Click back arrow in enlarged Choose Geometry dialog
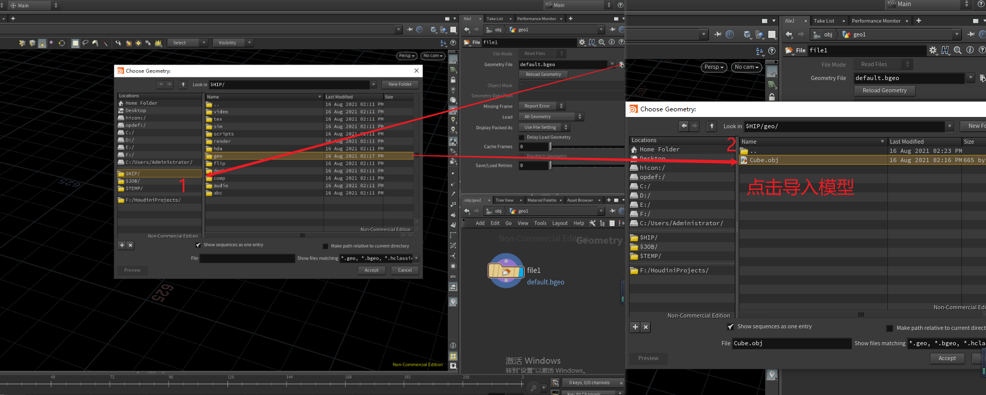 click(684, 126)
